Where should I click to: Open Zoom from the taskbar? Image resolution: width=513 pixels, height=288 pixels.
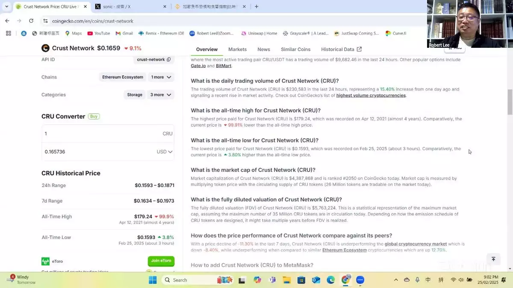(x=360, y=280)
